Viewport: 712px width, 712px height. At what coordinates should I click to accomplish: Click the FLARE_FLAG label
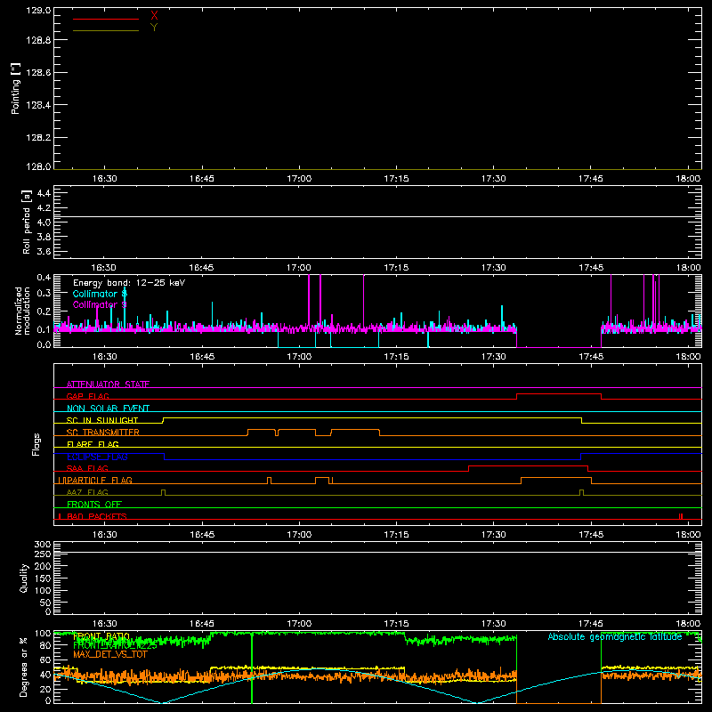(93, 444)
